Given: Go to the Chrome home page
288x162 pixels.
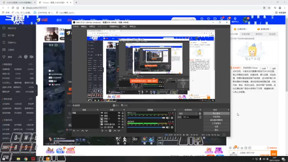Looking at the screenshot, I should 18,8.
